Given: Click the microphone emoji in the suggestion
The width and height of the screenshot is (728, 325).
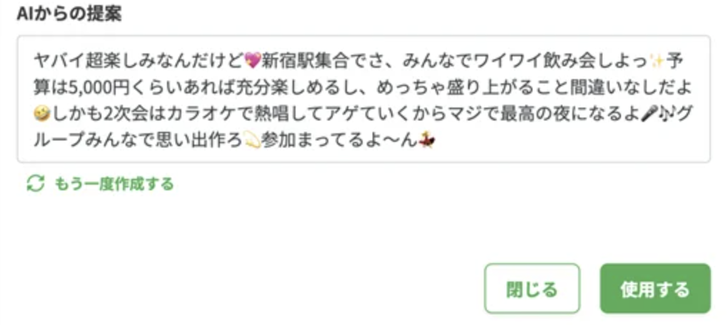Looking at the screenshot, I should click(x=648, y=113).
